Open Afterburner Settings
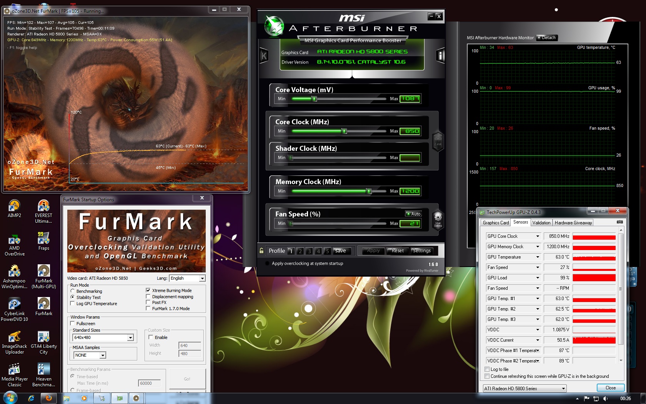646x404 pixels. 422,251
